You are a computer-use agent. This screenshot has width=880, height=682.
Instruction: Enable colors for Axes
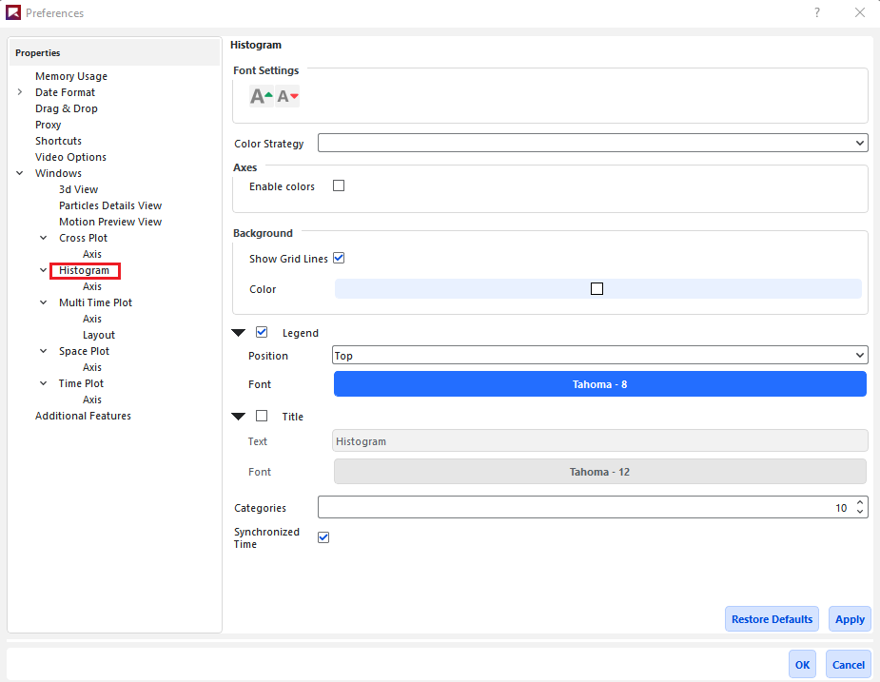(x=339, y=185)
